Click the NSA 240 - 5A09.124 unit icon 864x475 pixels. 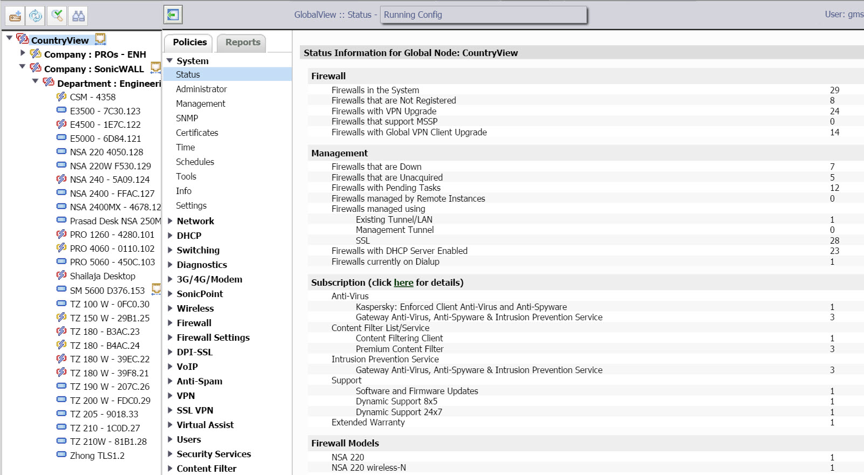[61, 179]
